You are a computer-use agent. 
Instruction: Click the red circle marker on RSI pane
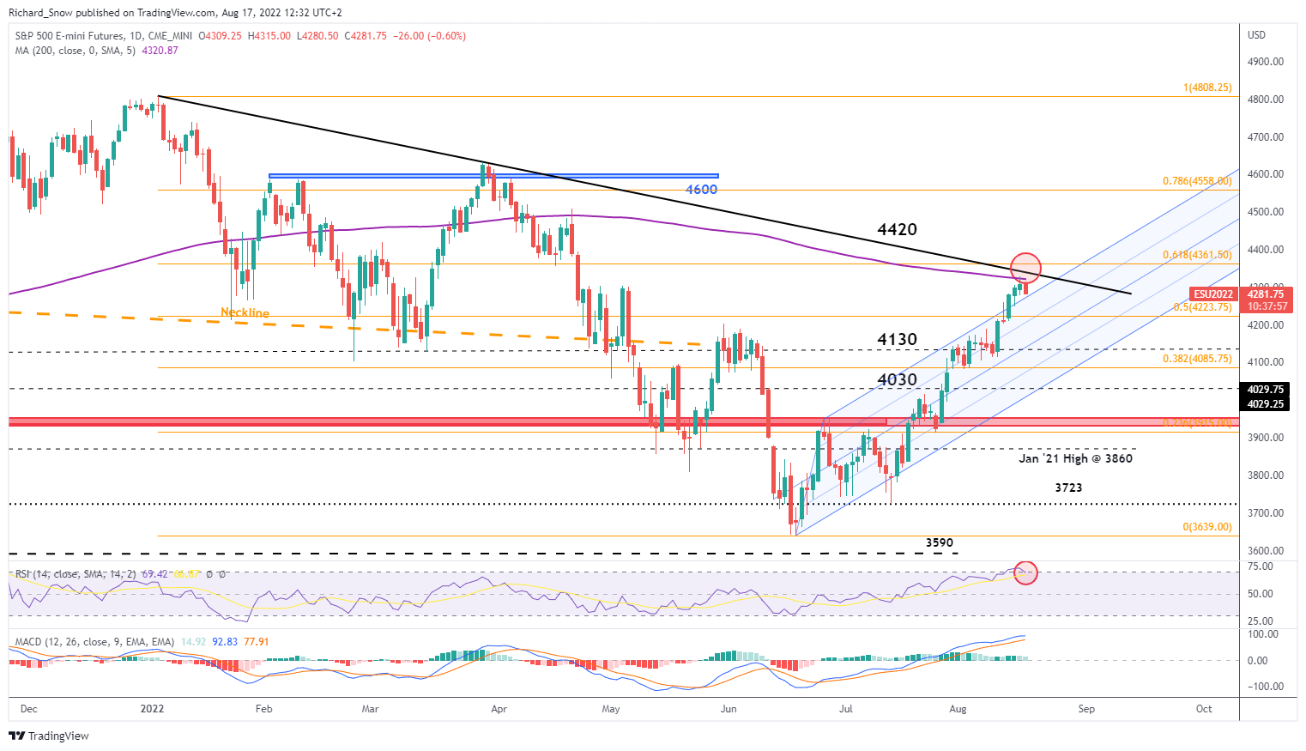coord(1025,572)
